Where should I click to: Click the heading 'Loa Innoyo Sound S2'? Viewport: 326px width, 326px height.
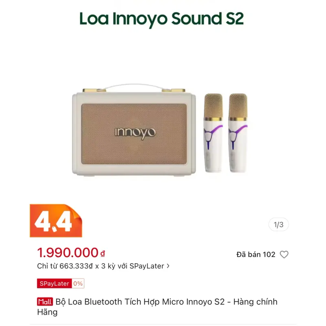tap(162, 19)
